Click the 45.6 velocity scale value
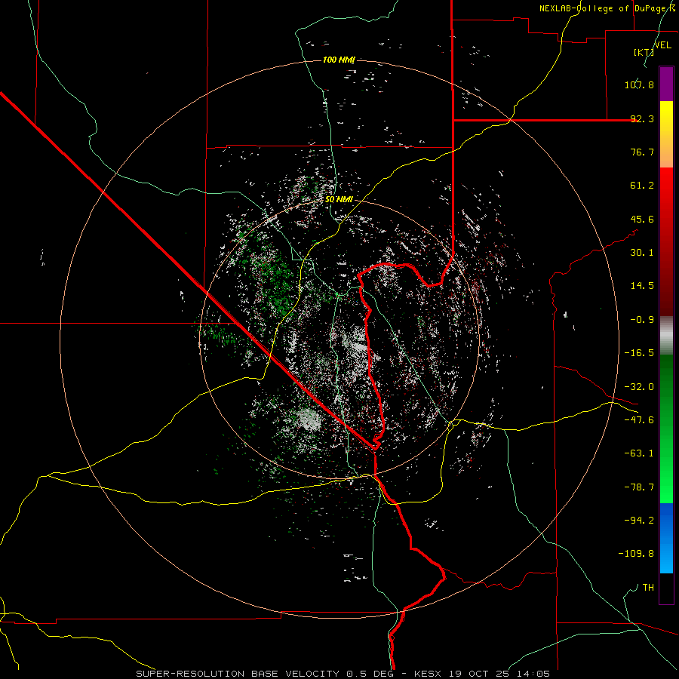The height and width of the screenshot is (679, 679). click(642, 219)
